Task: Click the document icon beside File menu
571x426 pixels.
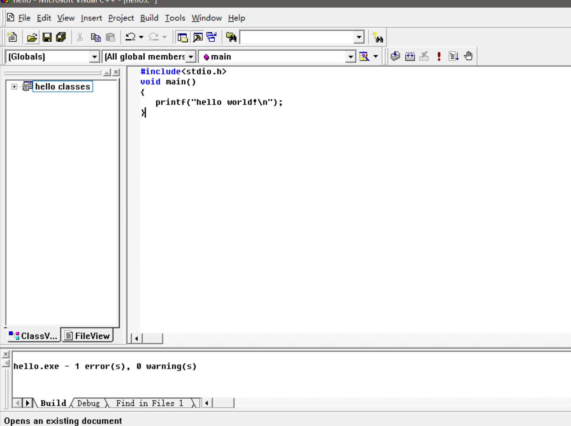Action: [x=11, y=18]
